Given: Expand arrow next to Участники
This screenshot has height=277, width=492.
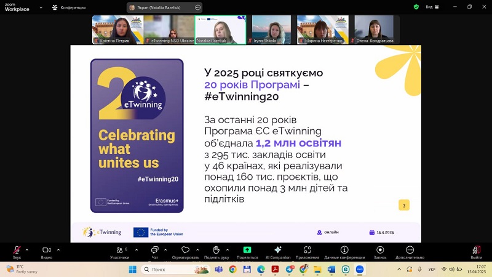Looking at the screenshot, I should pos(137,250).
